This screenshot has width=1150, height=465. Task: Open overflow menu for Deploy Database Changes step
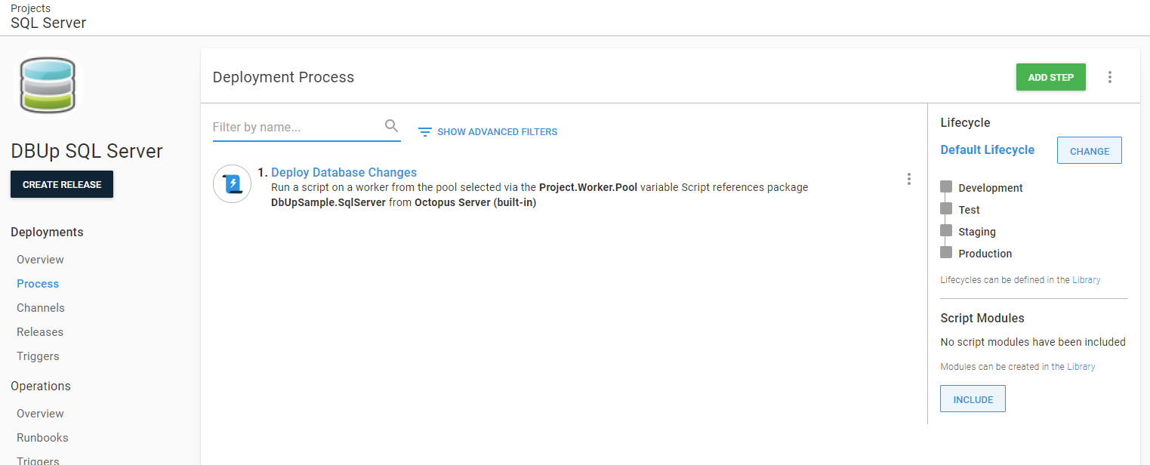coord(908,179)
